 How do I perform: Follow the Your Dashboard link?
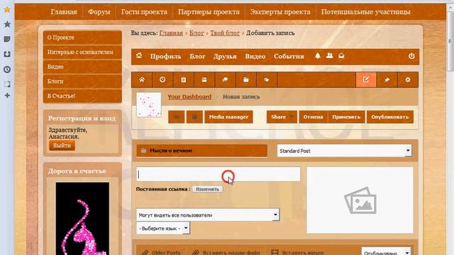point(189,96)
